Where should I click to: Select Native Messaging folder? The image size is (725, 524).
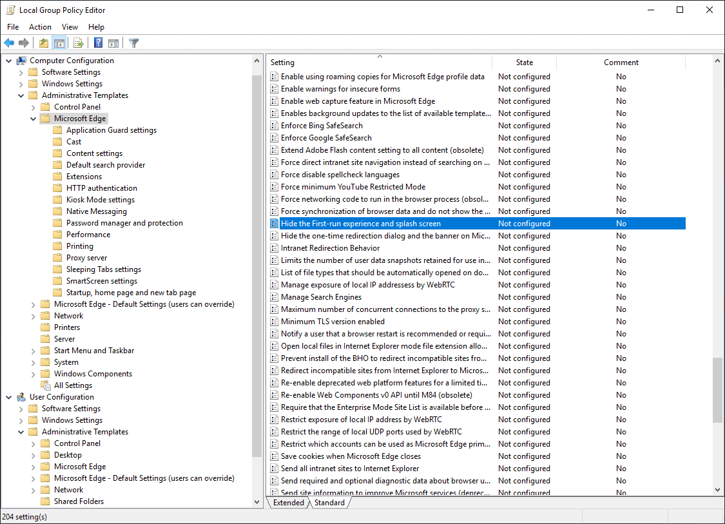click(96, 211)
